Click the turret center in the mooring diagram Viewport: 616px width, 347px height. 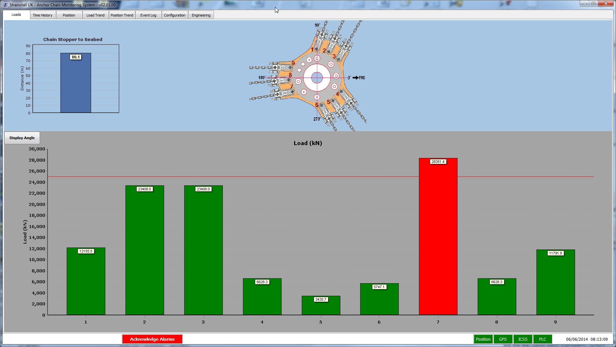click(317, 78)
